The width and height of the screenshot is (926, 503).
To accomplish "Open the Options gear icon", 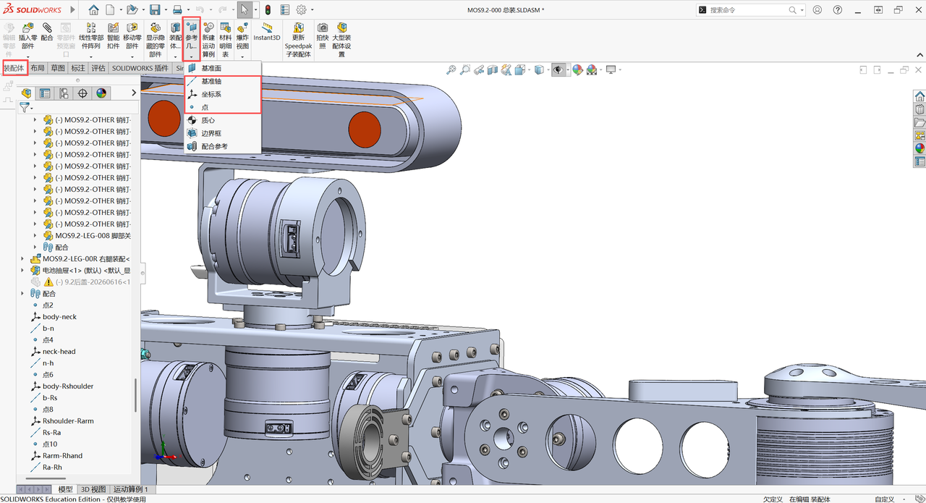I will tap(301, 10).
